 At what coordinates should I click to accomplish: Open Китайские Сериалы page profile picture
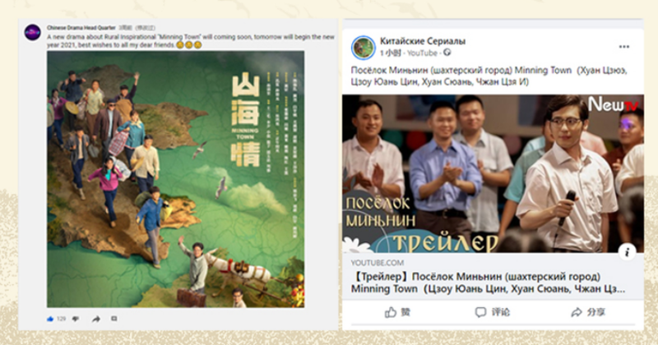363,48
